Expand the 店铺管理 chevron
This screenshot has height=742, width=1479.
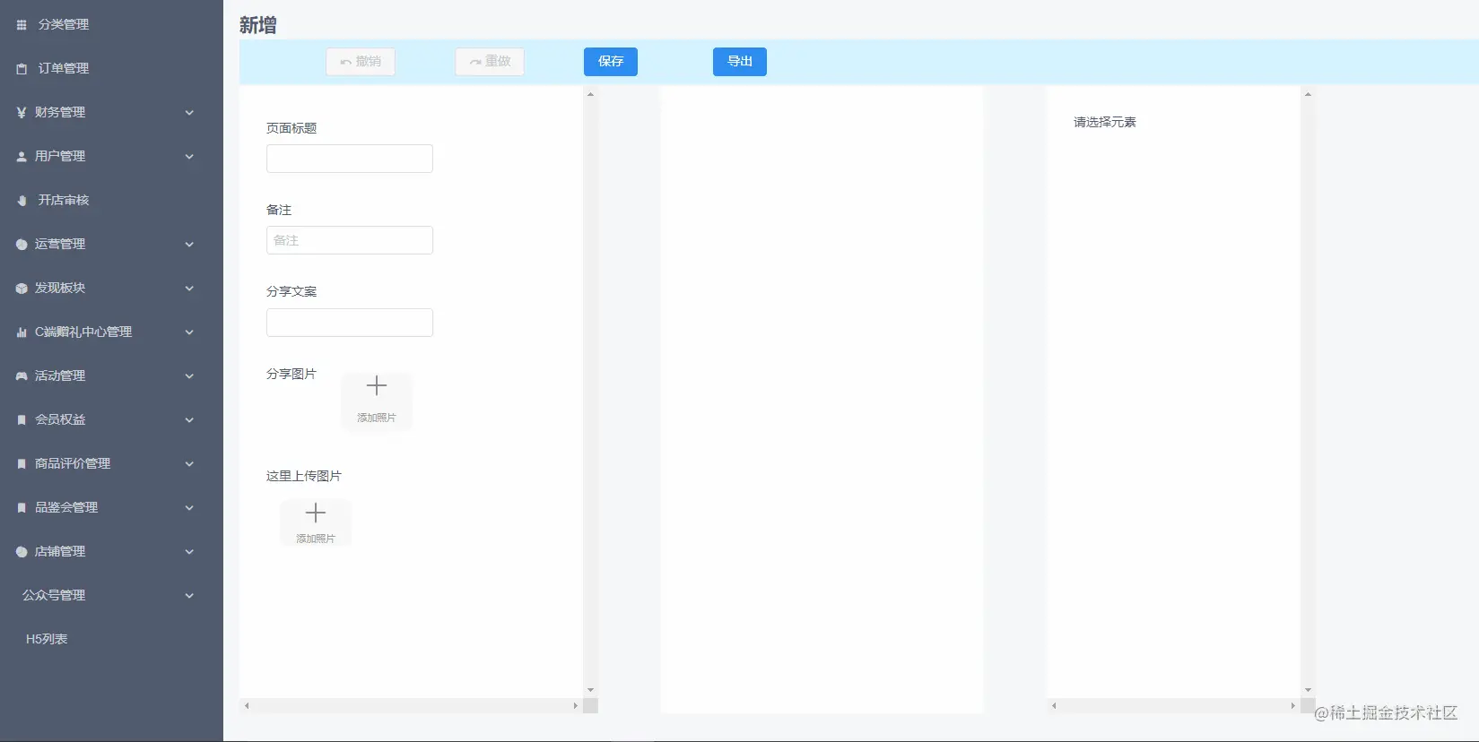(189, 552)
